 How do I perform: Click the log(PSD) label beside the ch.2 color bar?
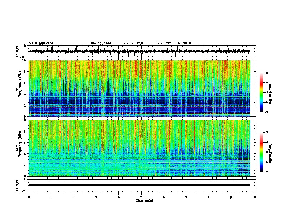click(x=270, y=153)
